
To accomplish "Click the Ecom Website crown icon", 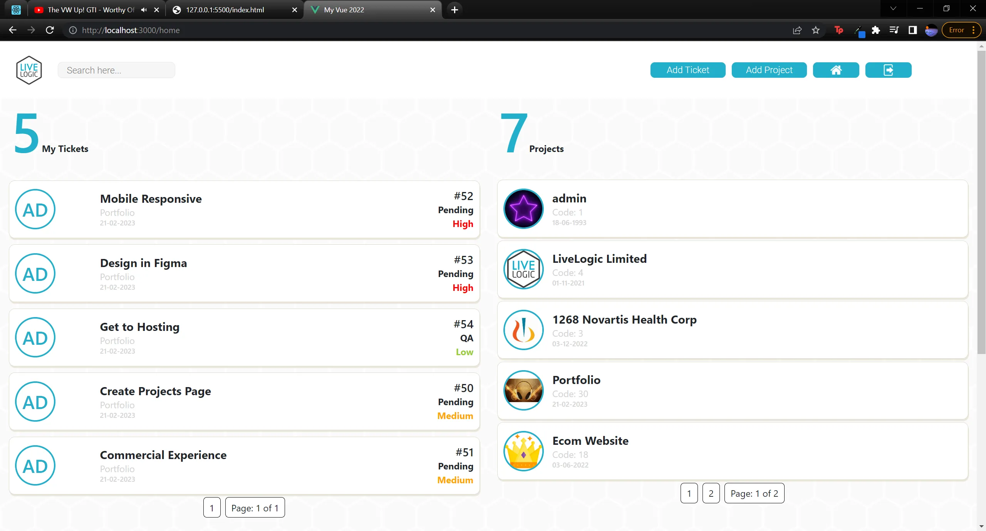I will 523,451.
